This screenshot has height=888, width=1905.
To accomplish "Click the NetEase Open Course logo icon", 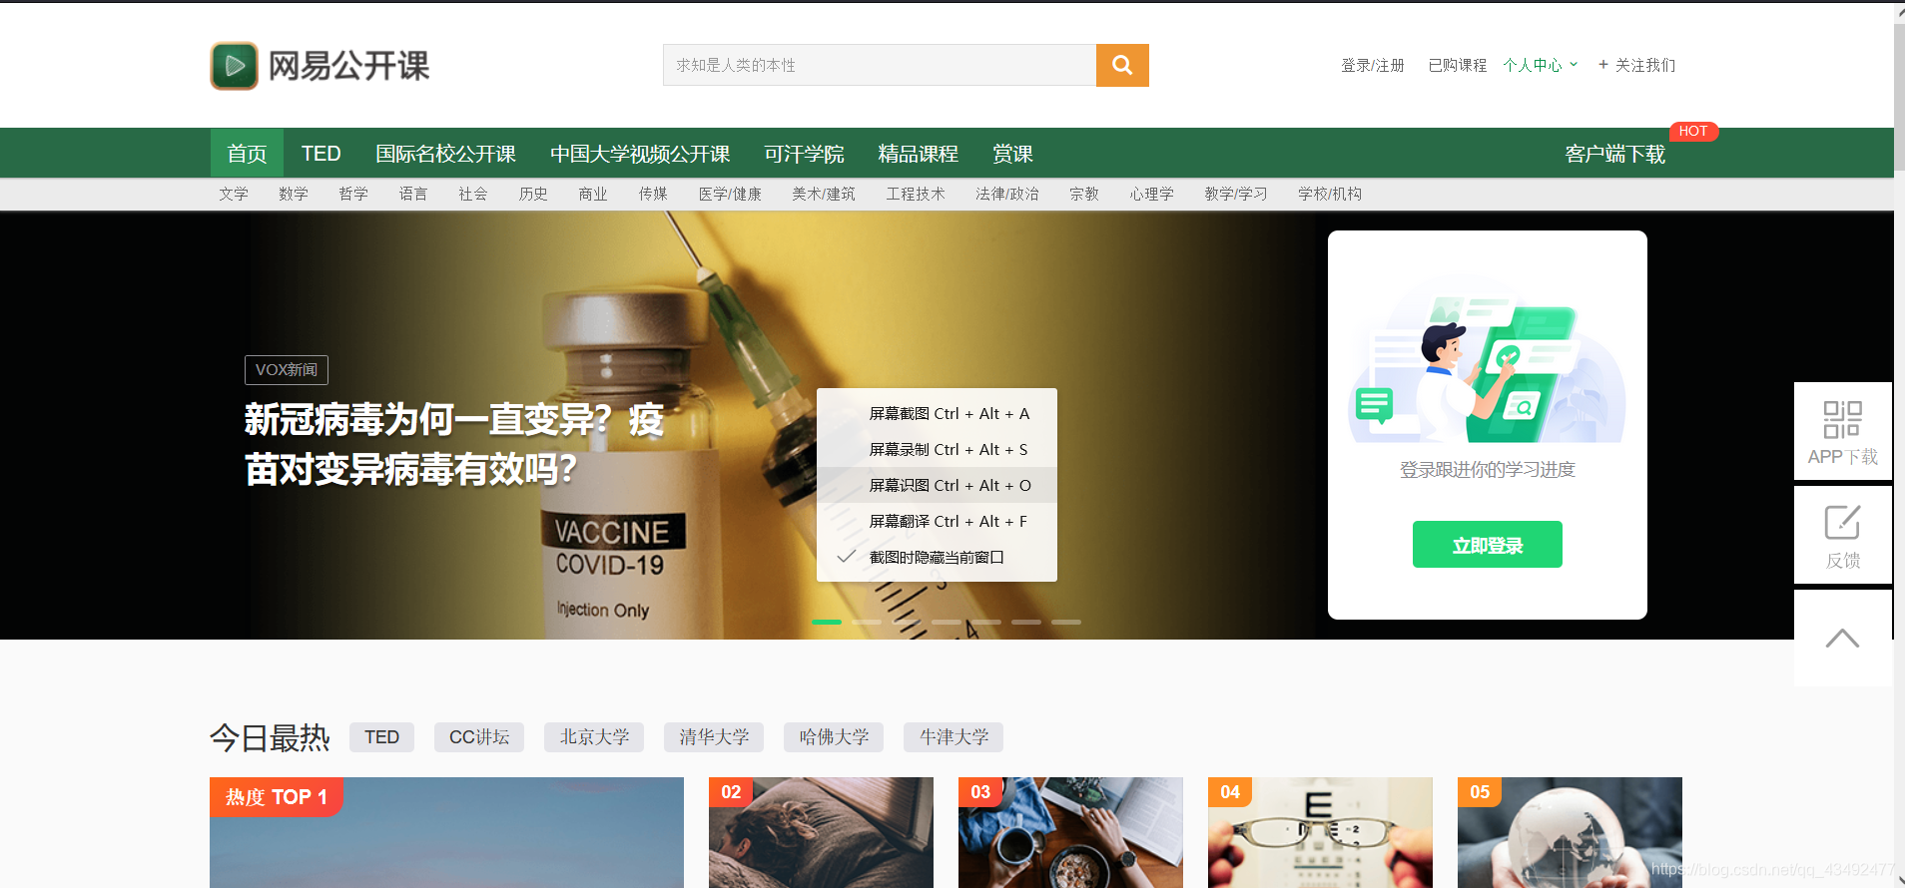I will click(x=235, y=66).
